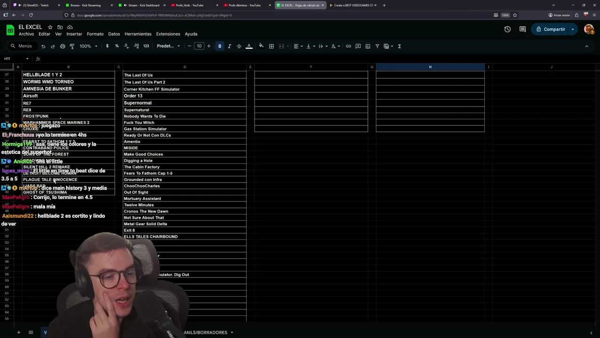The width and height of the screenshot is (600, 338).
Task: Create a filter with the funnel icon
Action: point(377,46)
